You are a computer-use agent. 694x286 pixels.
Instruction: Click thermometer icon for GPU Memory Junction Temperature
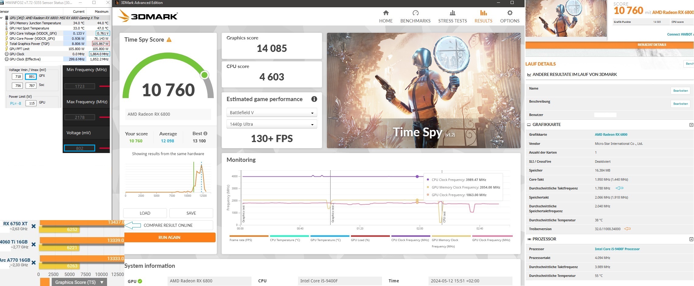[7, 23]
